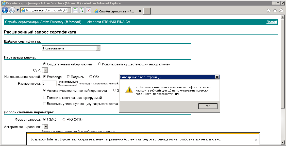
Task: Enable Включить усиленную защиту закрытого ключа checkbox
Action: pos(44,104)
